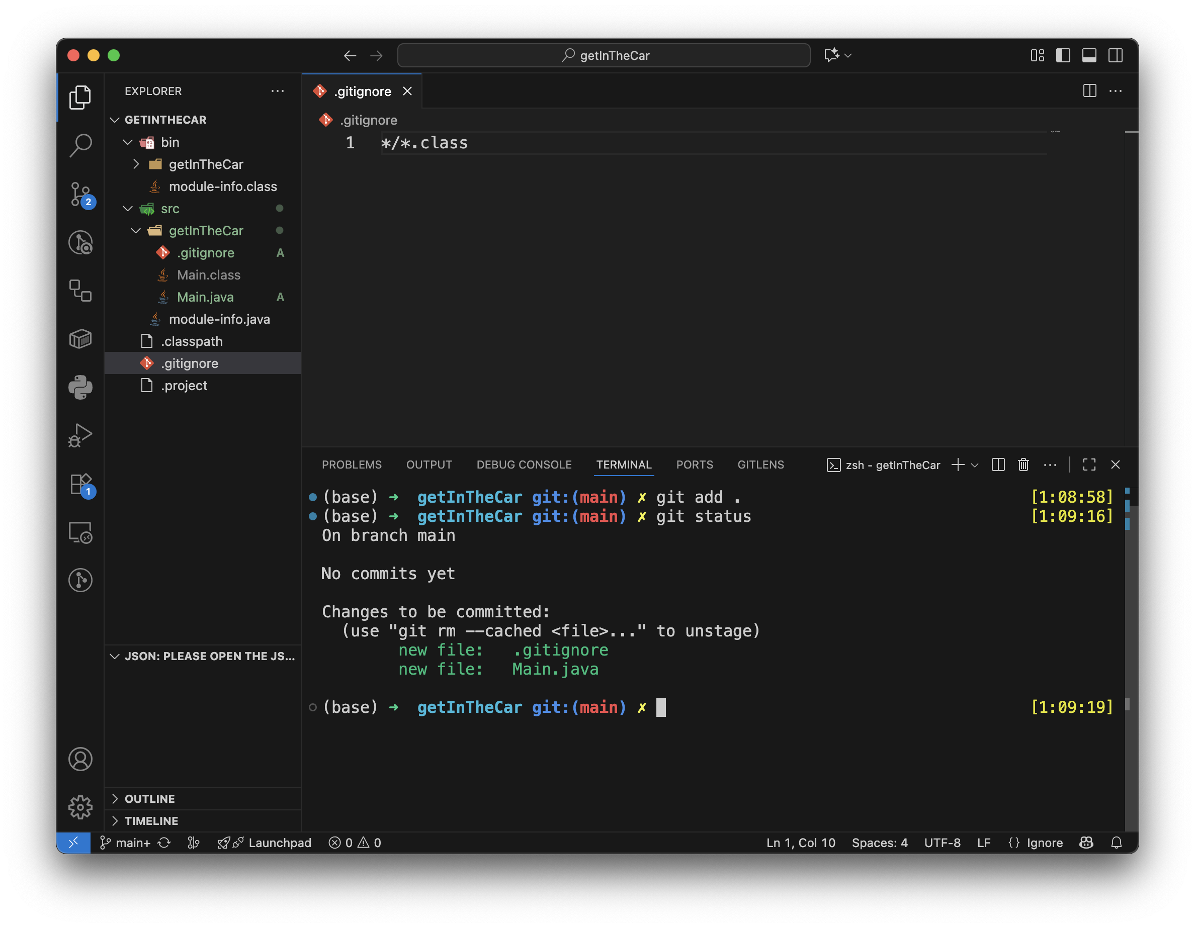Toggle the primary side bar visibility
1195x928 pixels.
1063,55
